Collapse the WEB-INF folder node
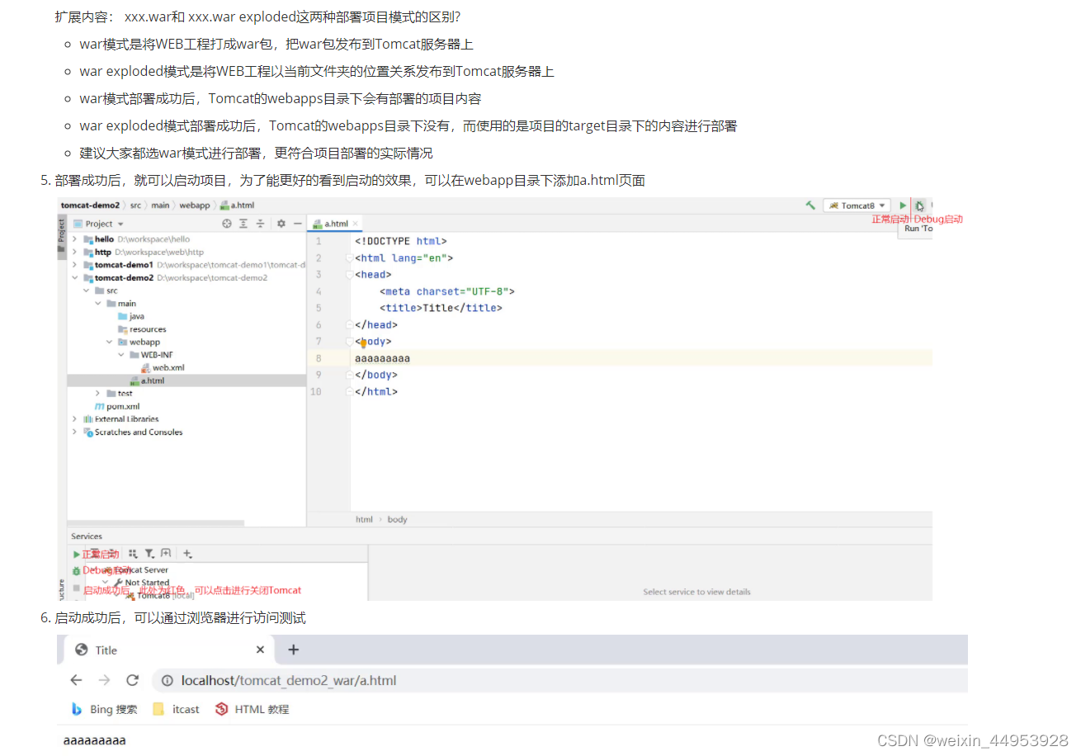This screenshot has width=1081, height=756. 121,355
